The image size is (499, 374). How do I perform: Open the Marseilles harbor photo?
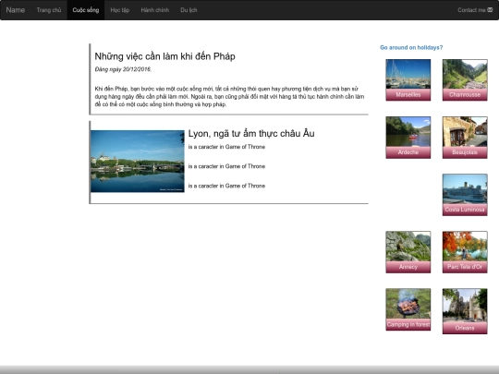coord(408,74)
